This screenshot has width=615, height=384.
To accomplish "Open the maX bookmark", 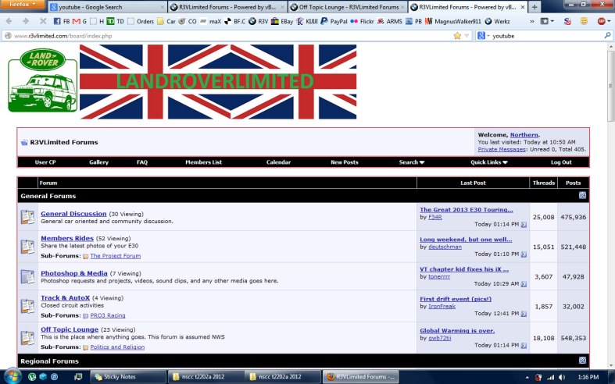I will [x=211, y=21].
